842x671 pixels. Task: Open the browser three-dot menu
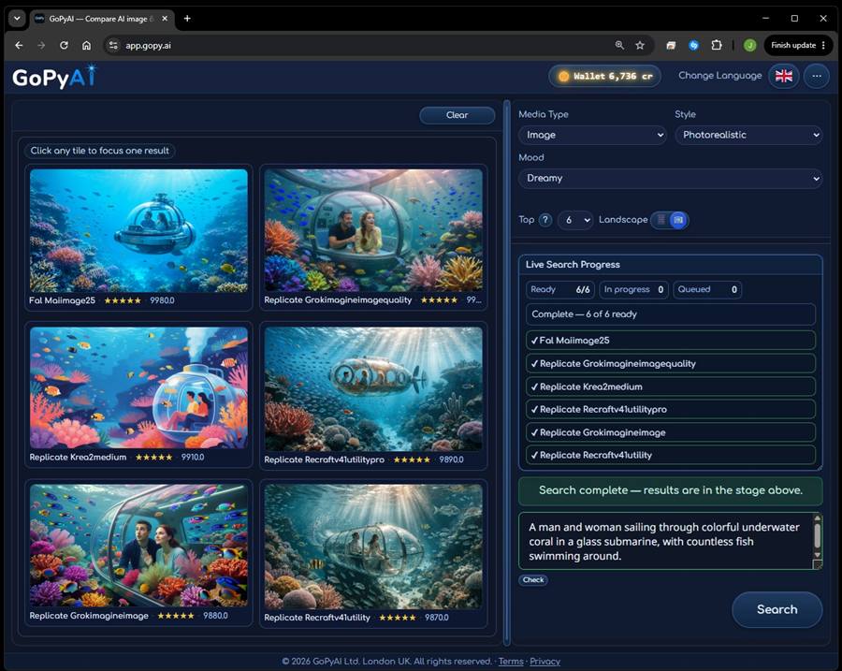[823, 46]
